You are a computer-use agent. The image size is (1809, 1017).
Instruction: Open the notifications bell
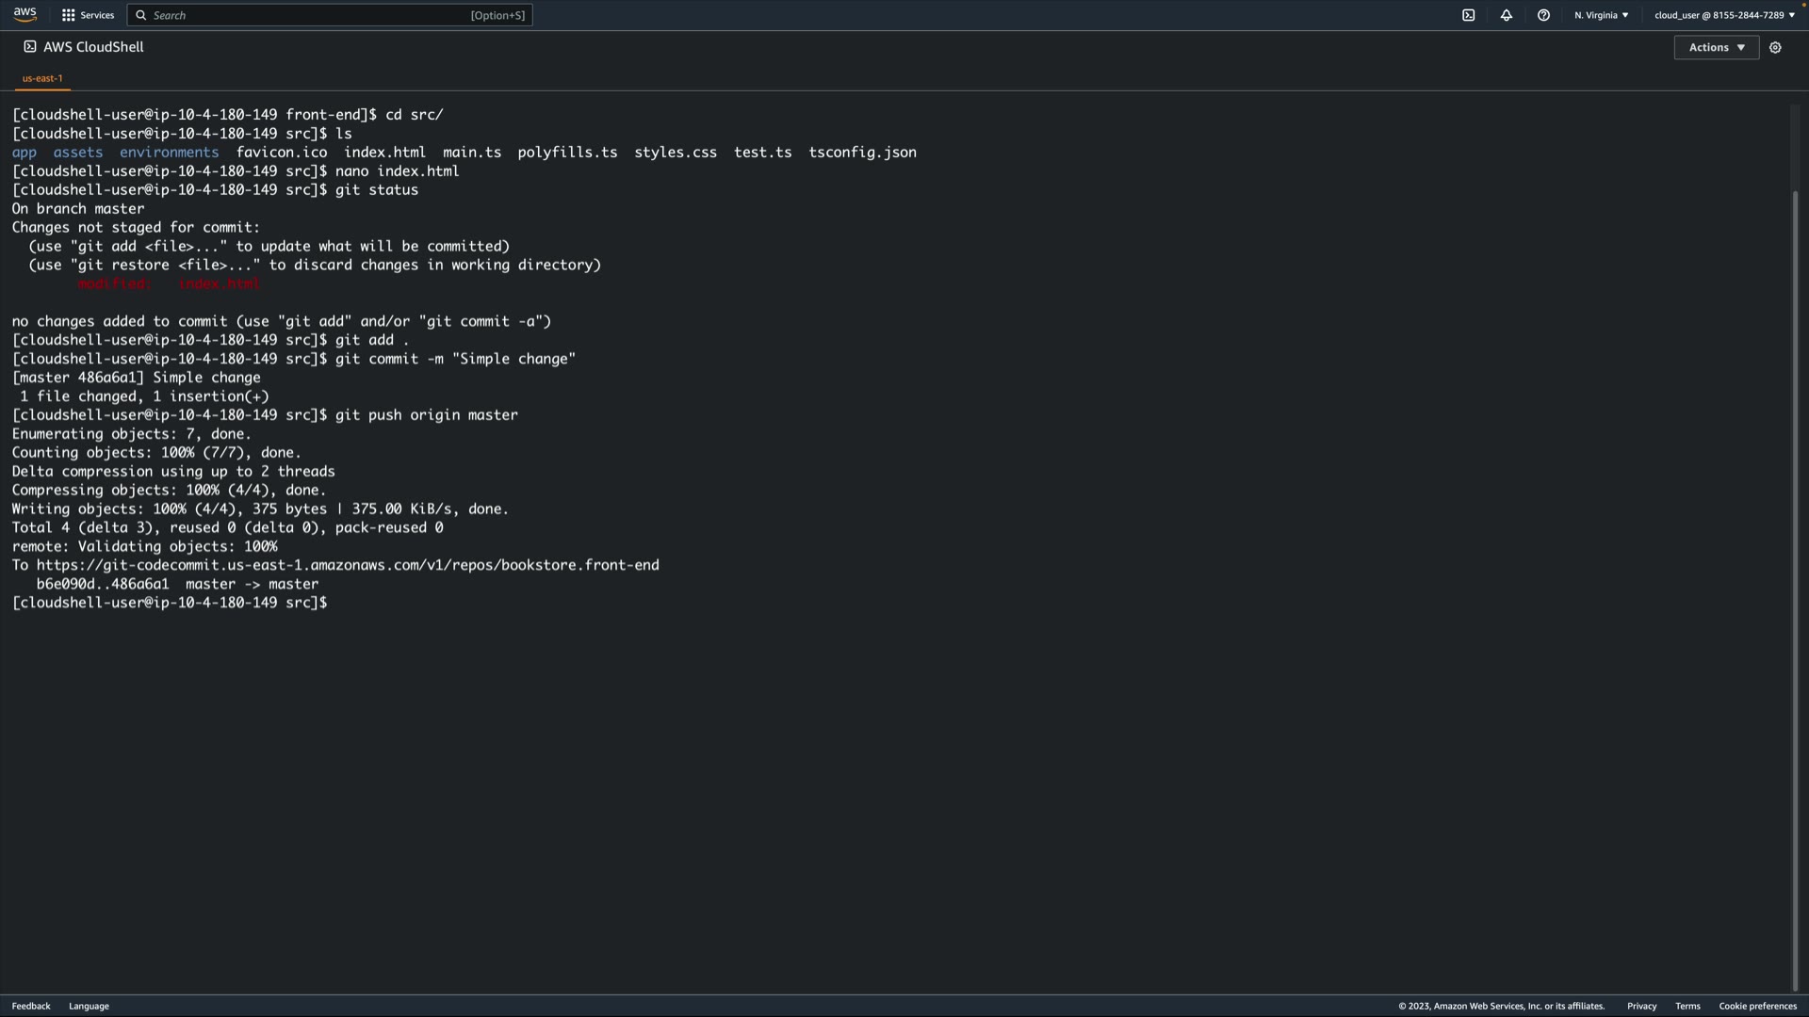1506,15
